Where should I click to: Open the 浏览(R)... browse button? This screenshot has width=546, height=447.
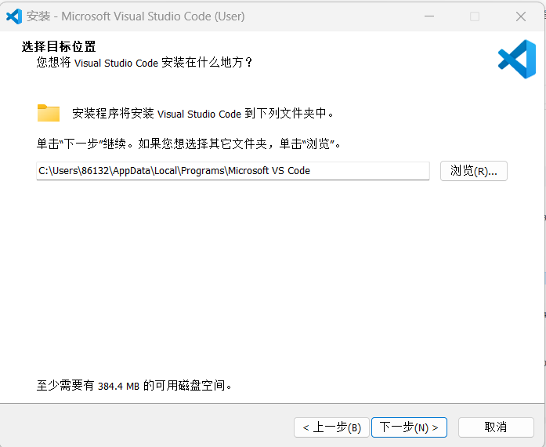point(474,171)
